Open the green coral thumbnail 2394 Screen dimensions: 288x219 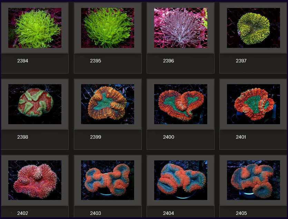tap(35, 28)
